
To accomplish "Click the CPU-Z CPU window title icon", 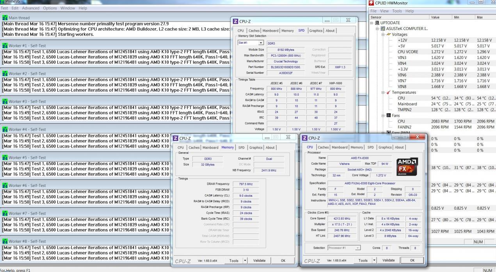I will tap(305, 138).
